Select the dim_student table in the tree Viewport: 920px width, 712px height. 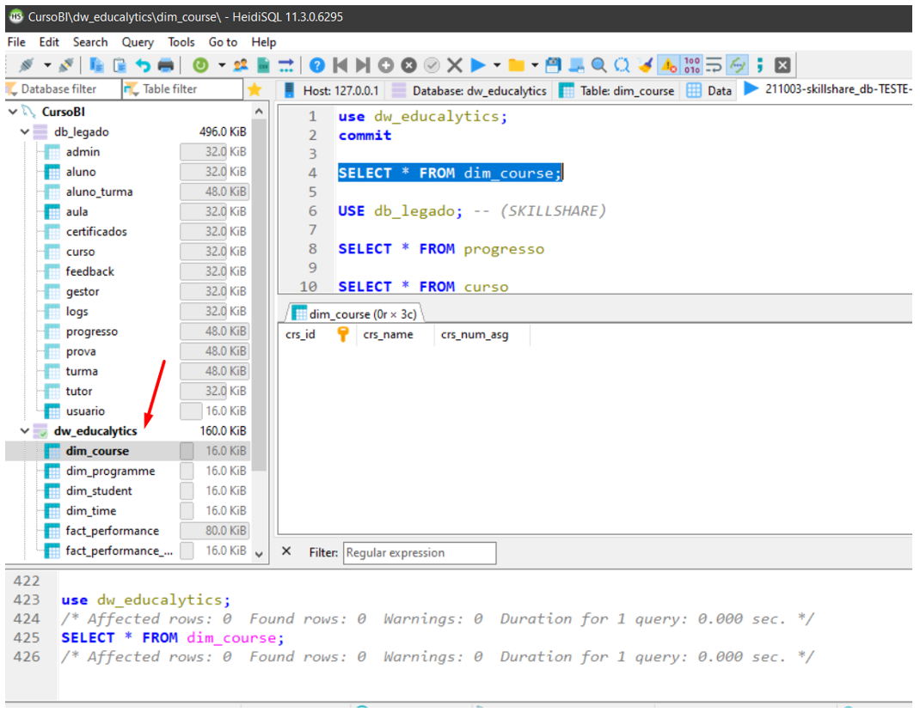(99, 490)
